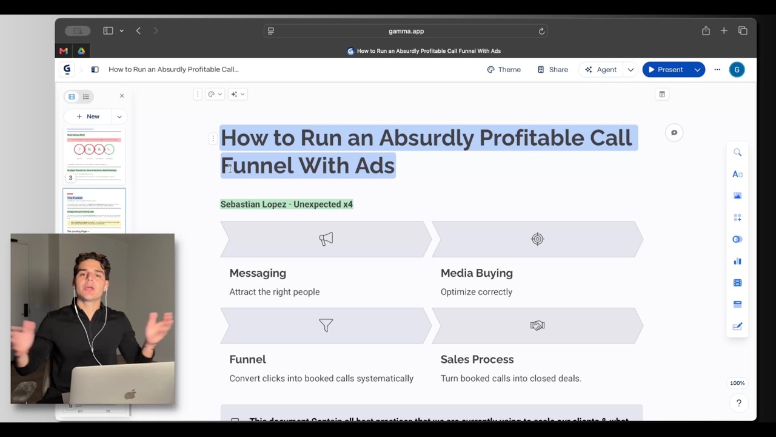Viewport: 776px width, 437px height.
Task: Click the megaphone icon above Messaging
Action: (x=326, y=239)
